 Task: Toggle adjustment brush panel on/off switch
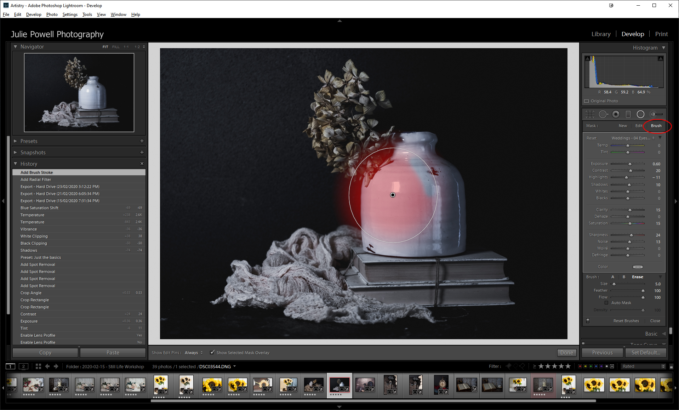[588, 321]
